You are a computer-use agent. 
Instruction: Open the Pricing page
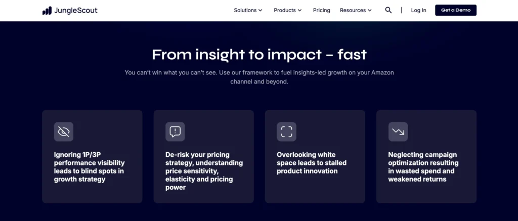coord(321,10)
